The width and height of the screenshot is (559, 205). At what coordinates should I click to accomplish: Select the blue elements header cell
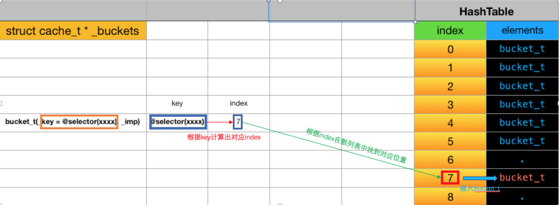(522, 31)
